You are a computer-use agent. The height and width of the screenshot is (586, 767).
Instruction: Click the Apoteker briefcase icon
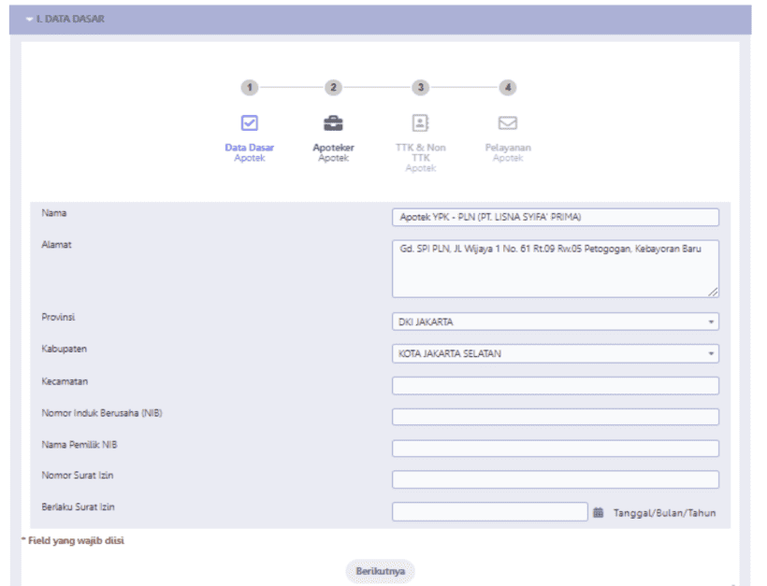333,122
